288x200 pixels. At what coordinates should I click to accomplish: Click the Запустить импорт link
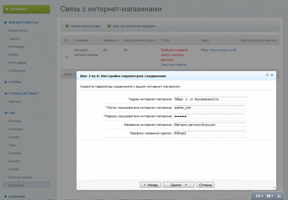[x=174, y=65]
